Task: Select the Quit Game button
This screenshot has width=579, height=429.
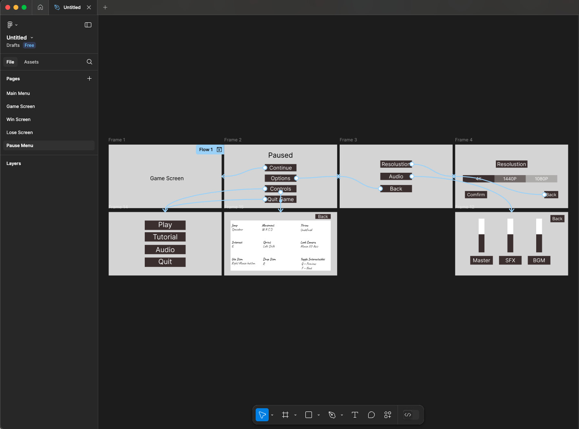Action: click(x=281, y=199)
